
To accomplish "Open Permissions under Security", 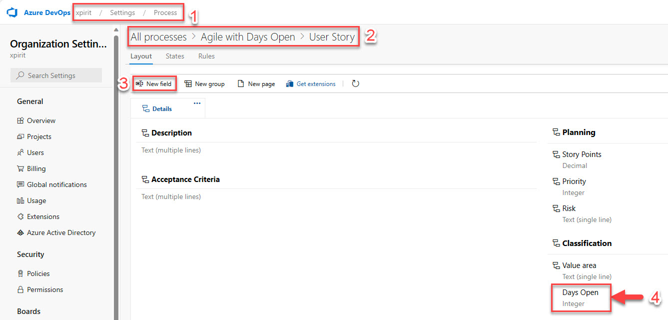I will click(45, 289).
